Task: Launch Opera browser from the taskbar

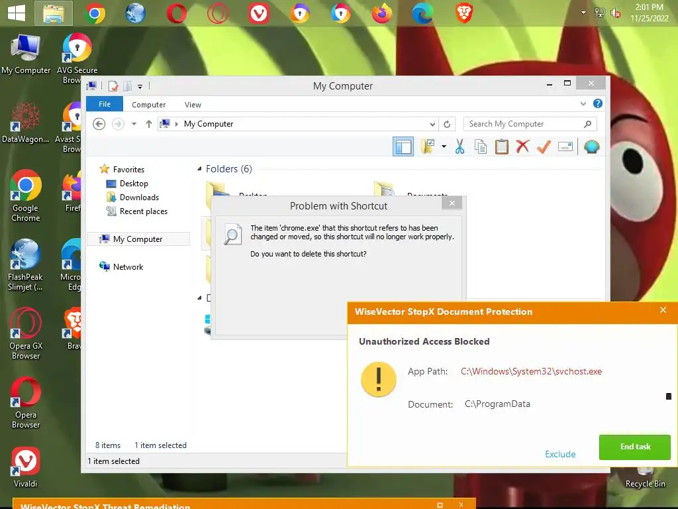Action: tap(176, 13)
